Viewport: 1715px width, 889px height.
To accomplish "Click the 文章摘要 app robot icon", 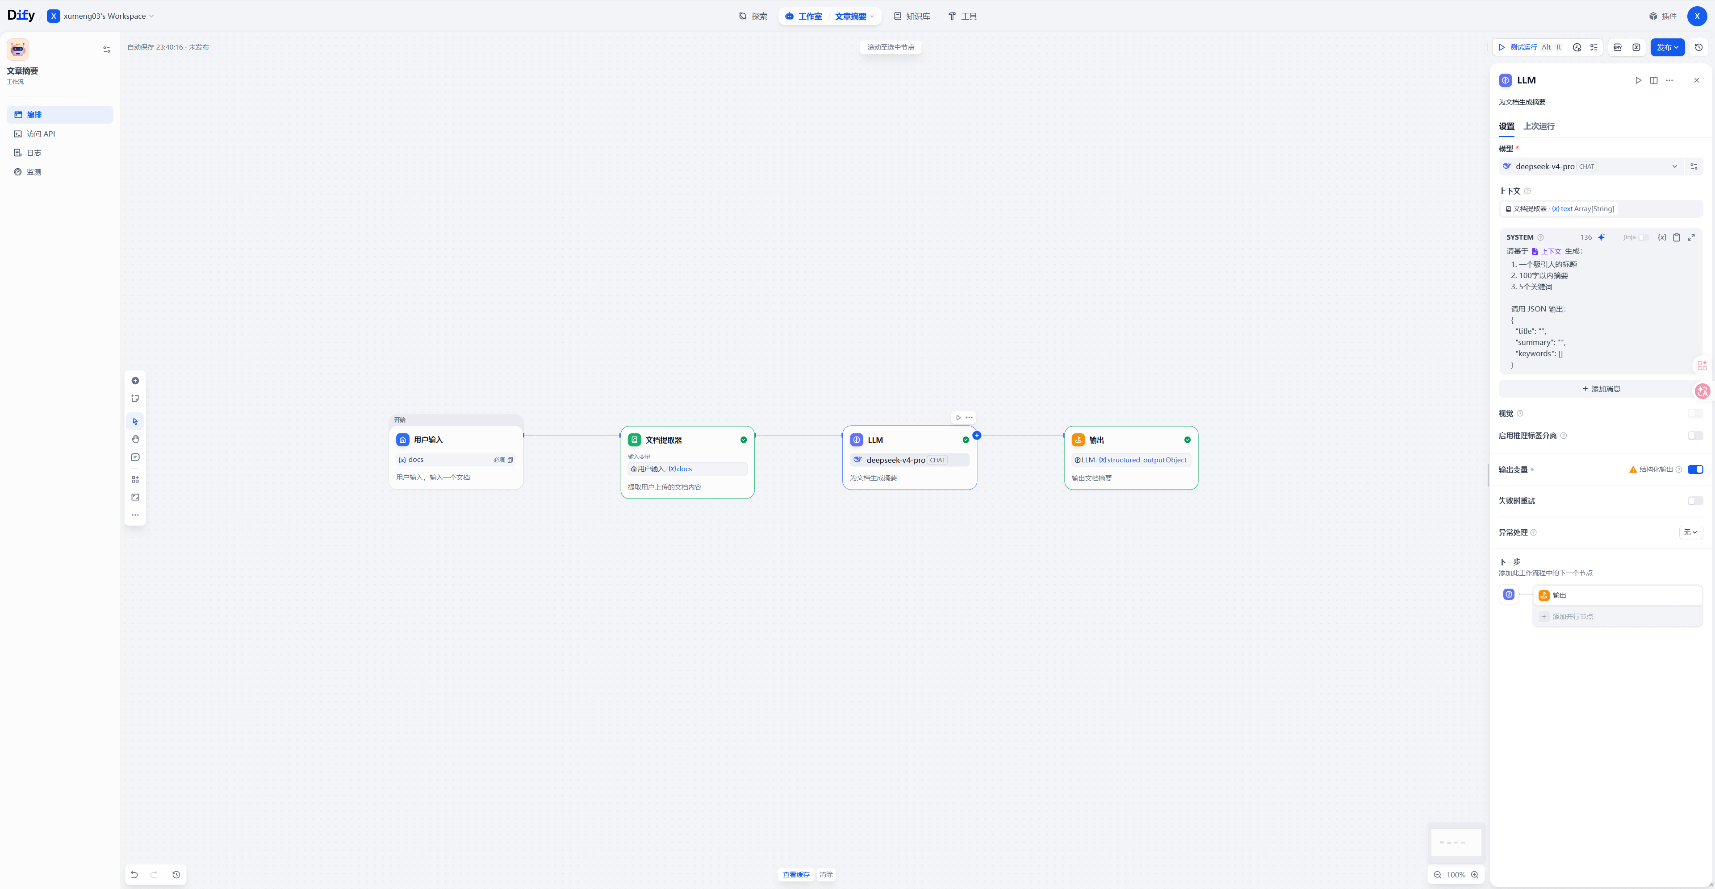I will pos(18,49).
